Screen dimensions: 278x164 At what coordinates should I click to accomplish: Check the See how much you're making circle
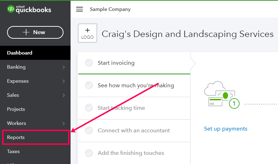[89, 85]
